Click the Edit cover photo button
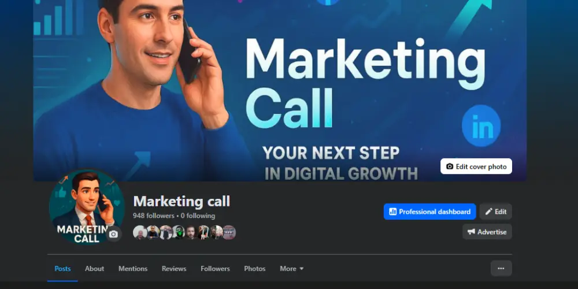 coord(476,166)
